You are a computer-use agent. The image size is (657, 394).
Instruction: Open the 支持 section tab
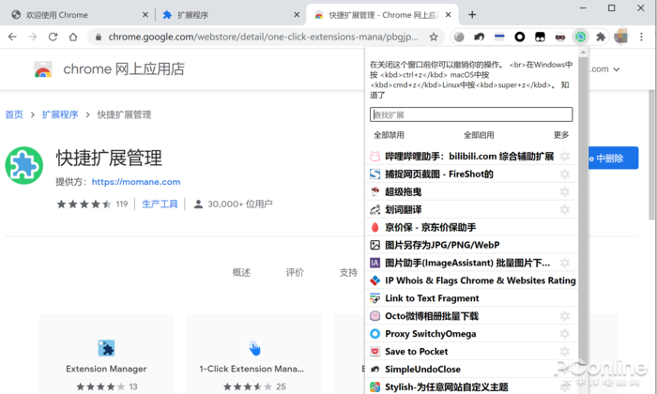(348, 273)
